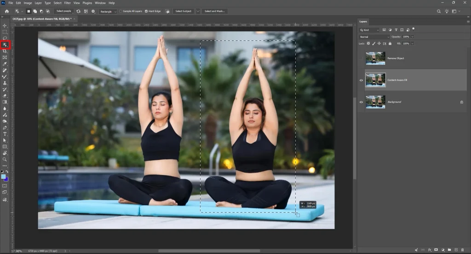This screenshot has height=254, width=471.
Task: Open the Filter menu
Action: pyautogui.click(x=67, y=3)
